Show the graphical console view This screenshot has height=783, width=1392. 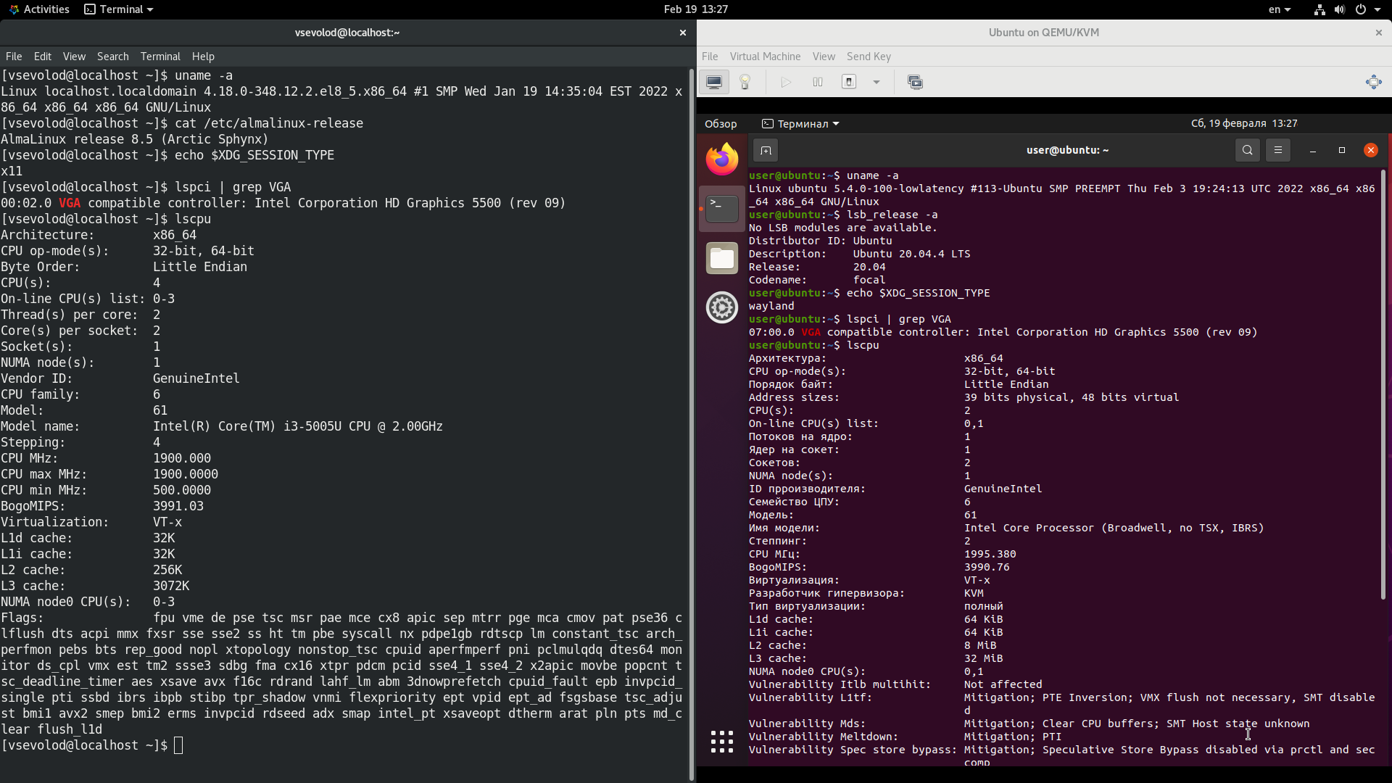(714, 82)
